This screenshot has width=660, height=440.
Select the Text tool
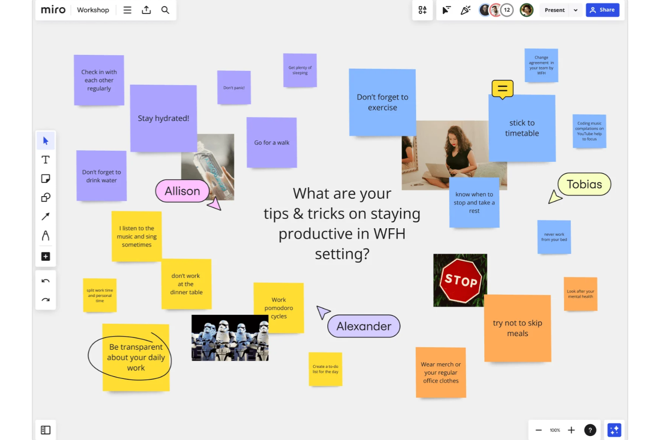click(x=45, y=160)
